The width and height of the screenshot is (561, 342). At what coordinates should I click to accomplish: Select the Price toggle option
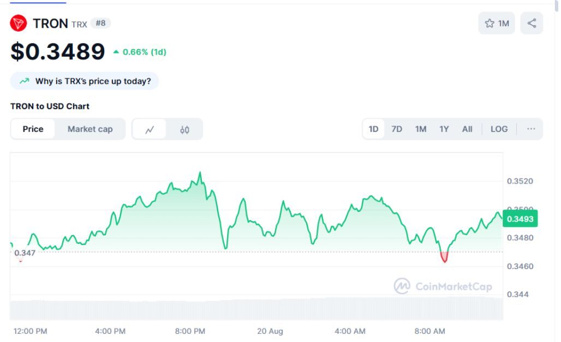coord(33,129)
